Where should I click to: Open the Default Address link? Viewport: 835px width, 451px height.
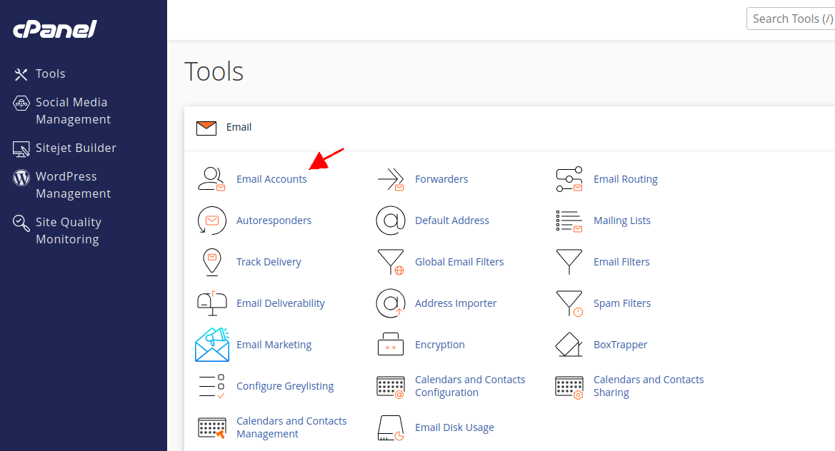point(451,221)
